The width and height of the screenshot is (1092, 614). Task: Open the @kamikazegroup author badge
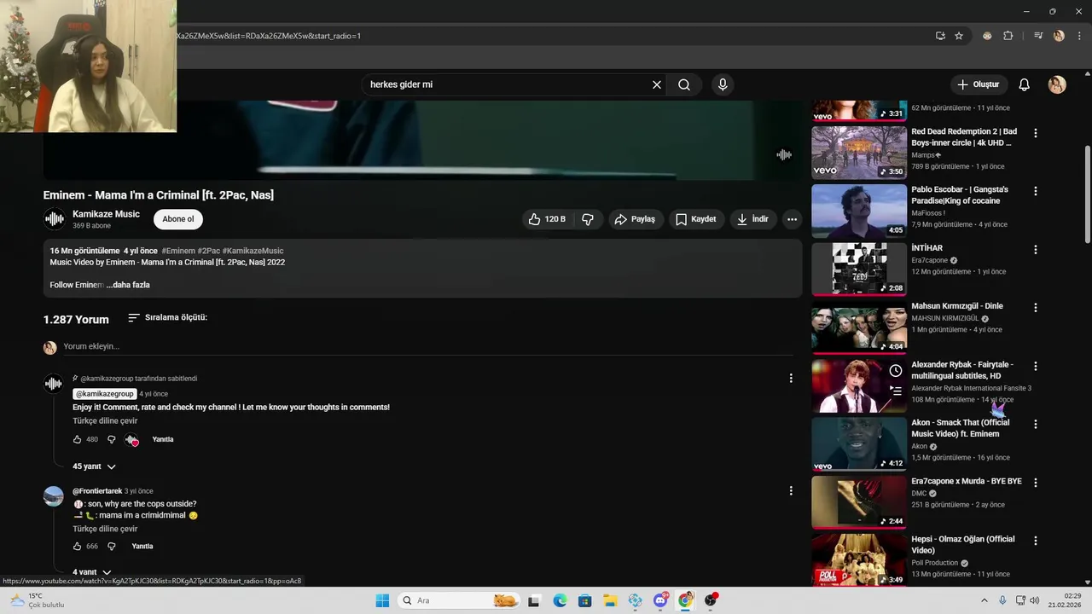point(105,394)
